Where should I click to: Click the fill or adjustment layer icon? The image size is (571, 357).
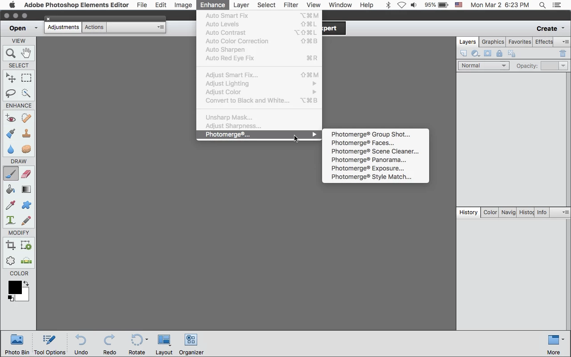pyautogui.click(x=476, y=54)
